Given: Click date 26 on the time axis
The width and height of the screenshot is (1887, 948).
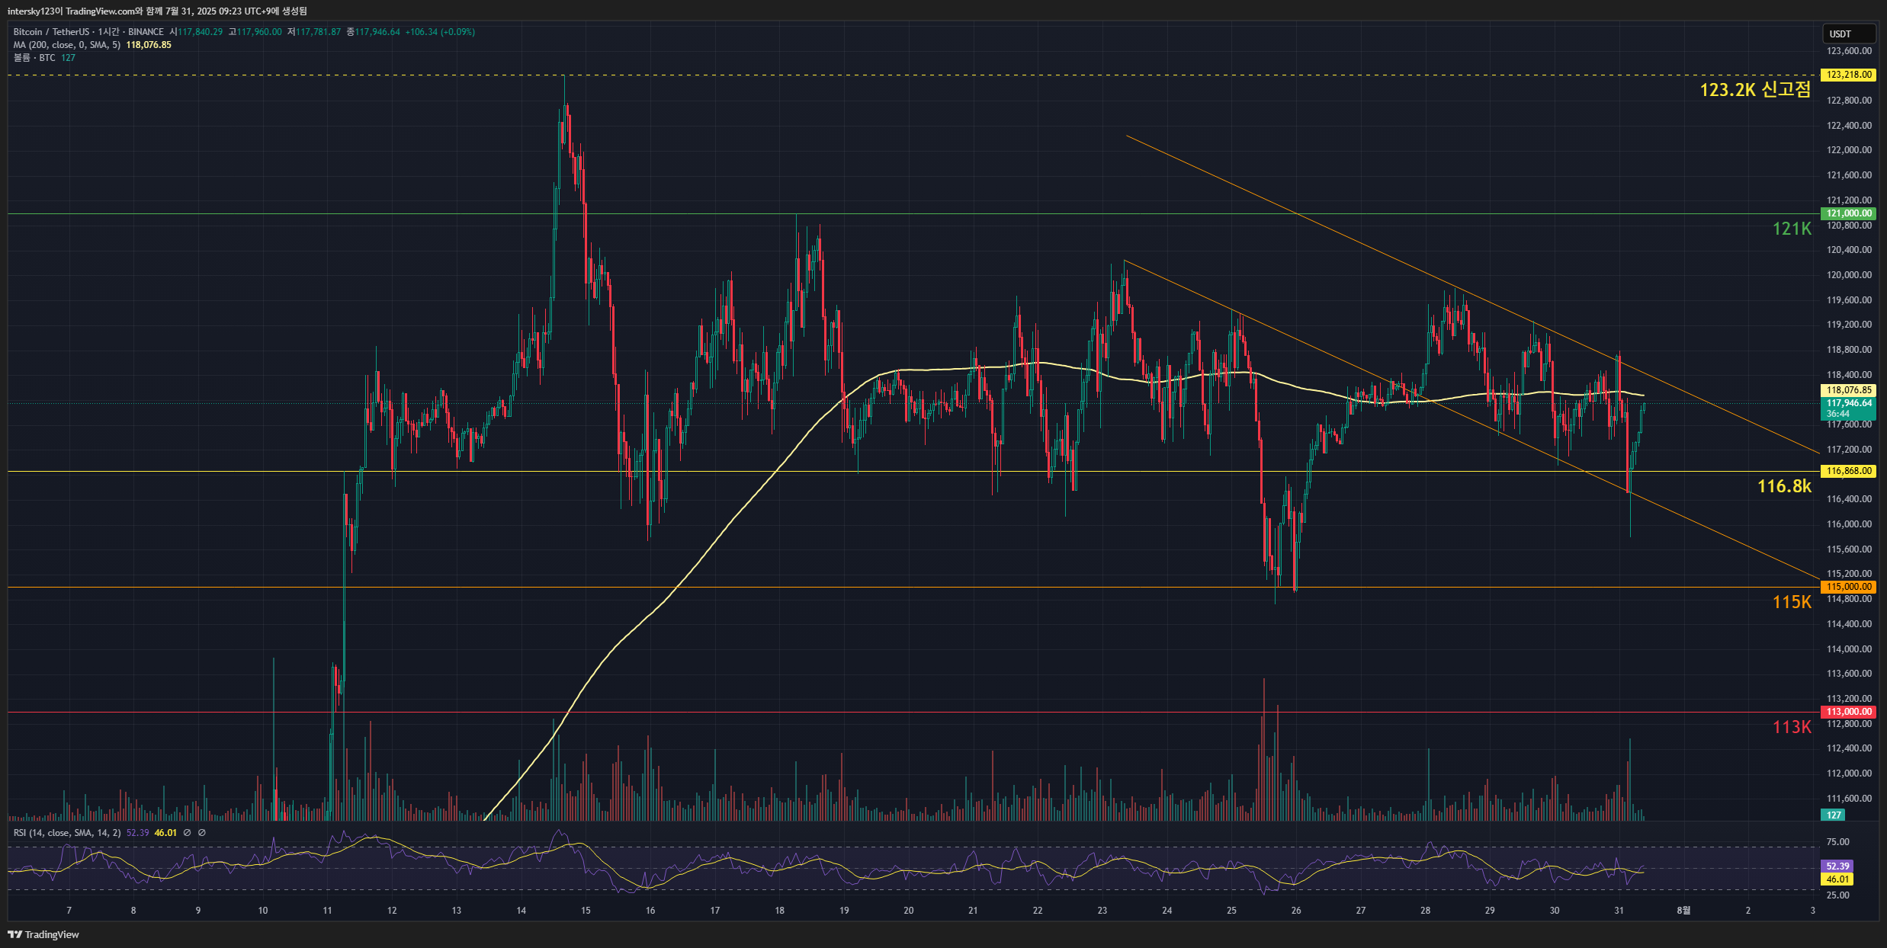Looking at the screenshot, I should click(1296, 911).
